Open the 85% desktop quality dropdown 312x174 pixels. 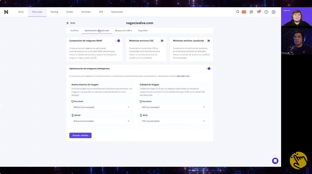tap(174, 107)
